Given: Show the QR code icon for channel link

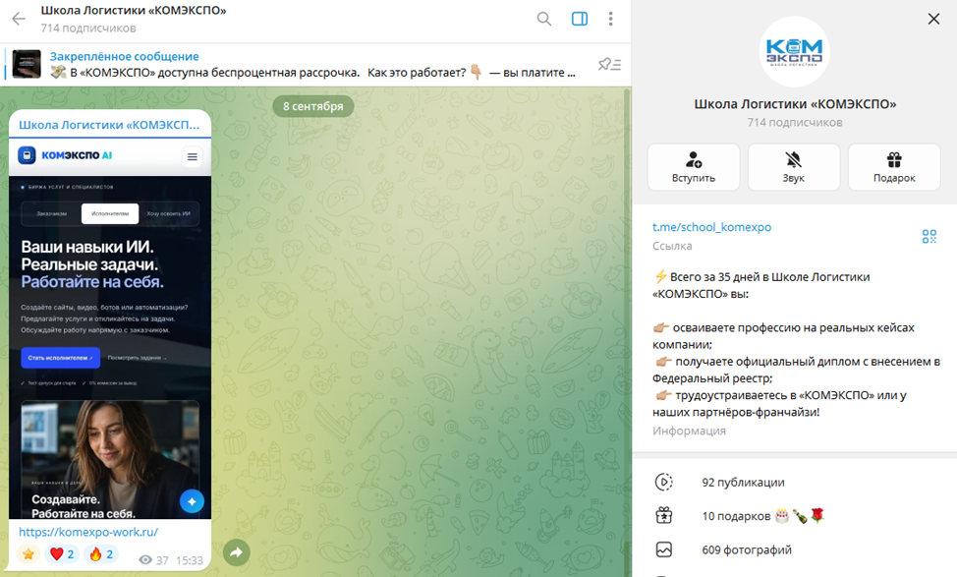Looking at the screenshot, I should [x=929, y=236].
